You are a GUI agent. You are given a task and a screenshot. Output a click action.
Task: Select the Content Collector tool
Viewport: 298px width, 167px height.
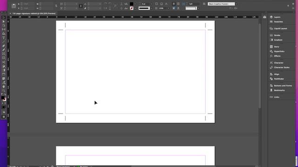(x=4, y=33)
